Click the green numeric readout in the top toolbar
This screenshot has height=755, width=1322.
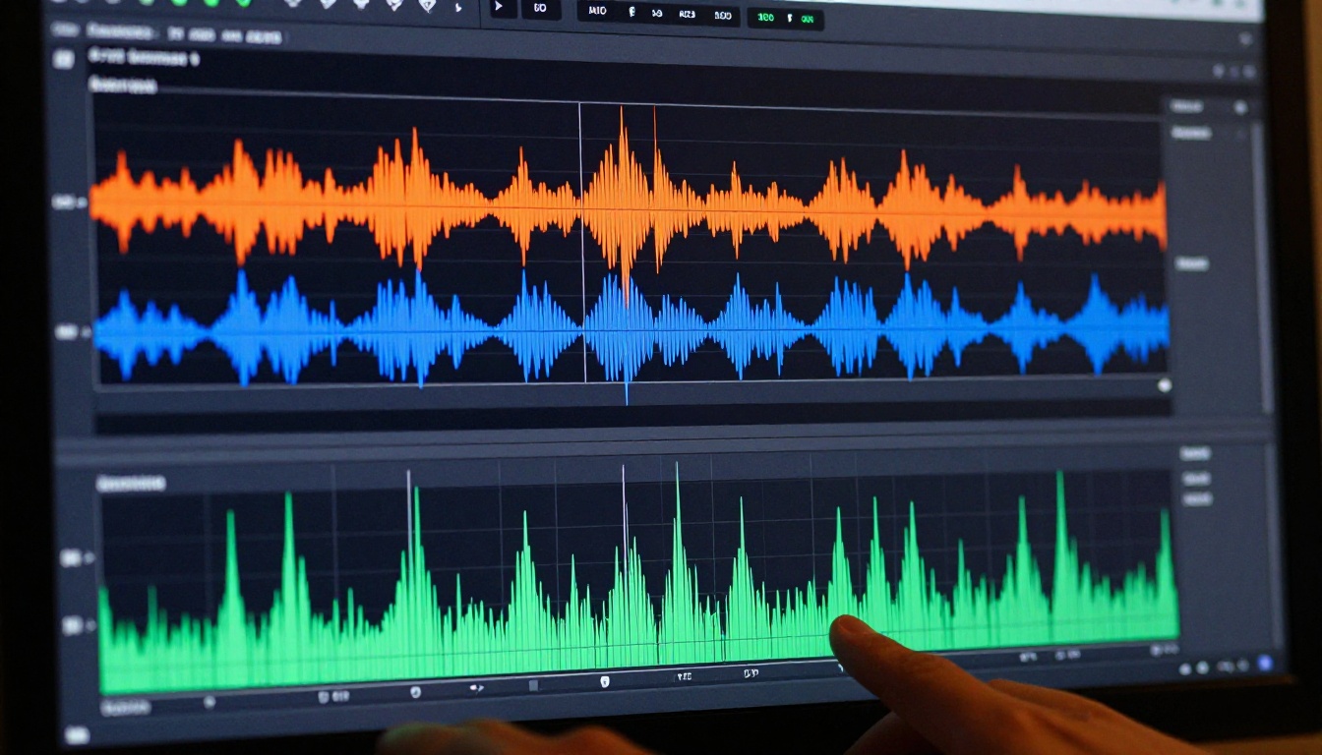point(786,18)
